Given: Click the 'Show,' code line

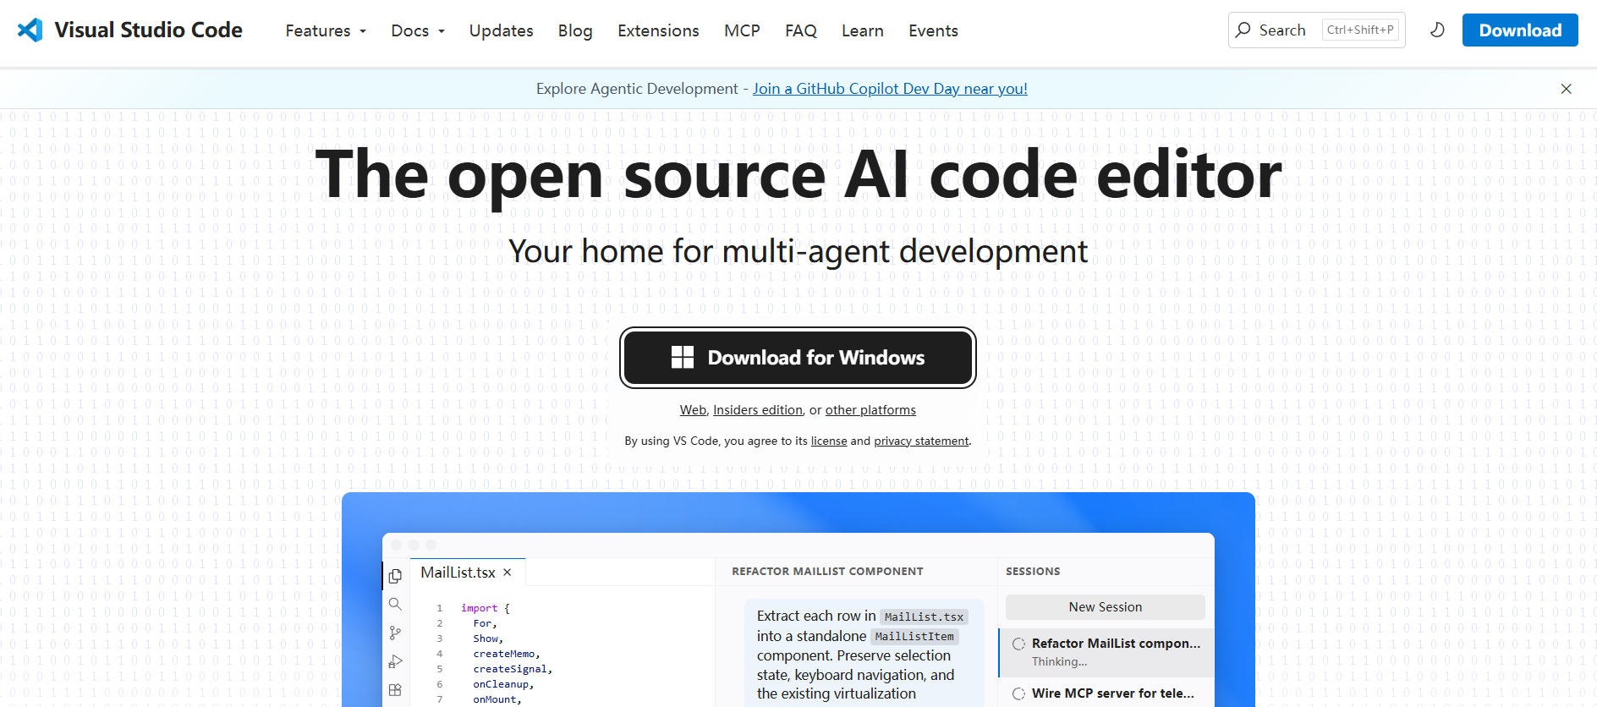Looking at the screenshot, I should click(x=488, y=638).
